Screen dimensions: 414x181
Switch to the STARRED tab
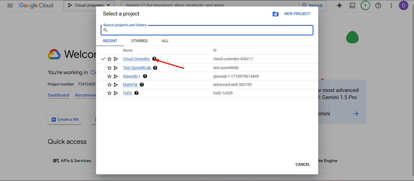tap(139, 41)
